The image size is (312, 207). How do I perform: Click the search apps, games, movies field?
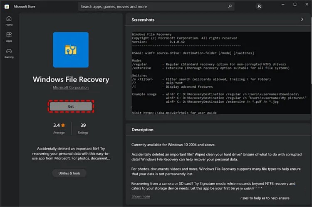[156, 7]
